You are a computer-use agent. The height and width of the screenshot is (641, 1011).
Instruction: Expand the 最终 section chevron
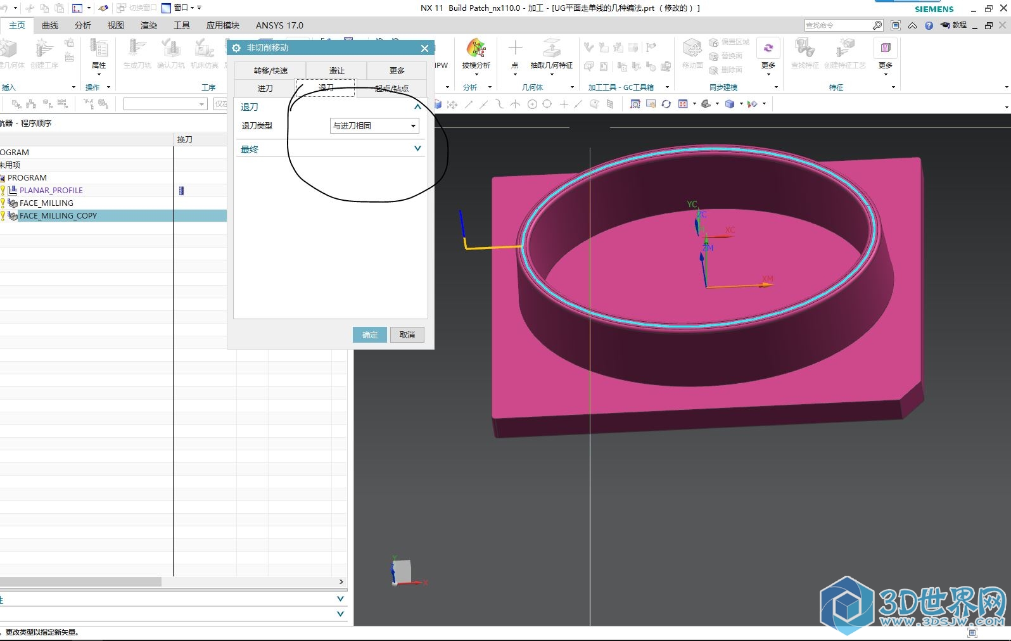click(417, 149)
